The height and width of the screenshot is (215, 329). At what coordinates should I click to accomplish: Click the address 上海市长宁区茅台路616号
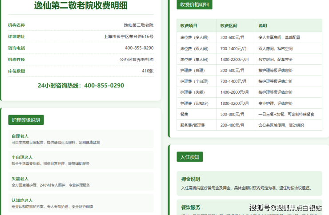(x=128, y=36)
